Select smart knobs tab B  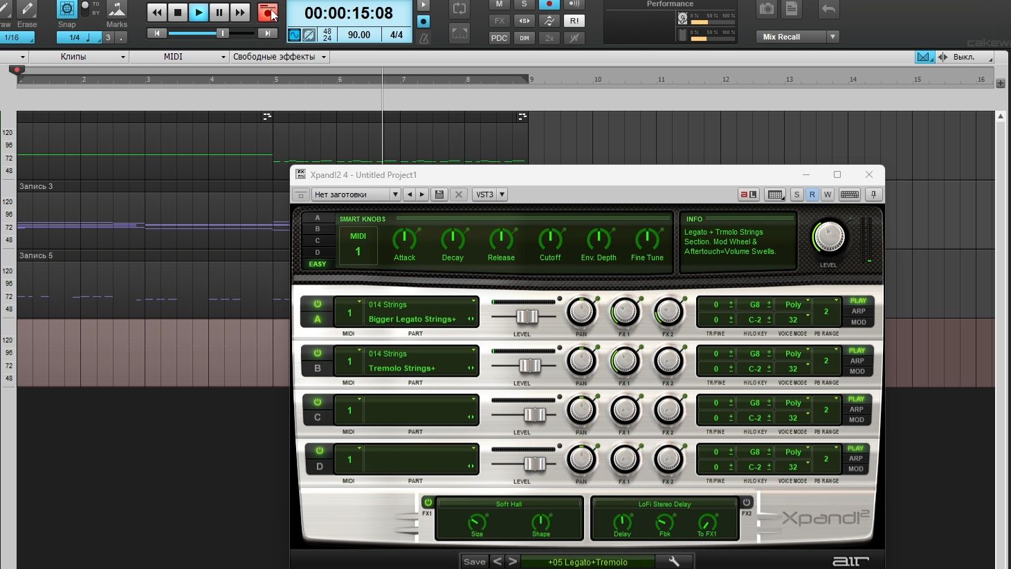pyautogui.click(x=318, y=229)
